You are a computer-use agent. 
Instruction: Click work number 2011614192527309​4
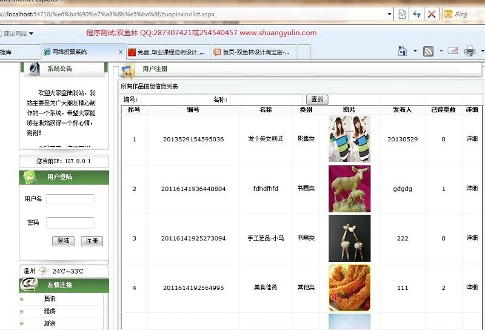(x=193, y=238)
